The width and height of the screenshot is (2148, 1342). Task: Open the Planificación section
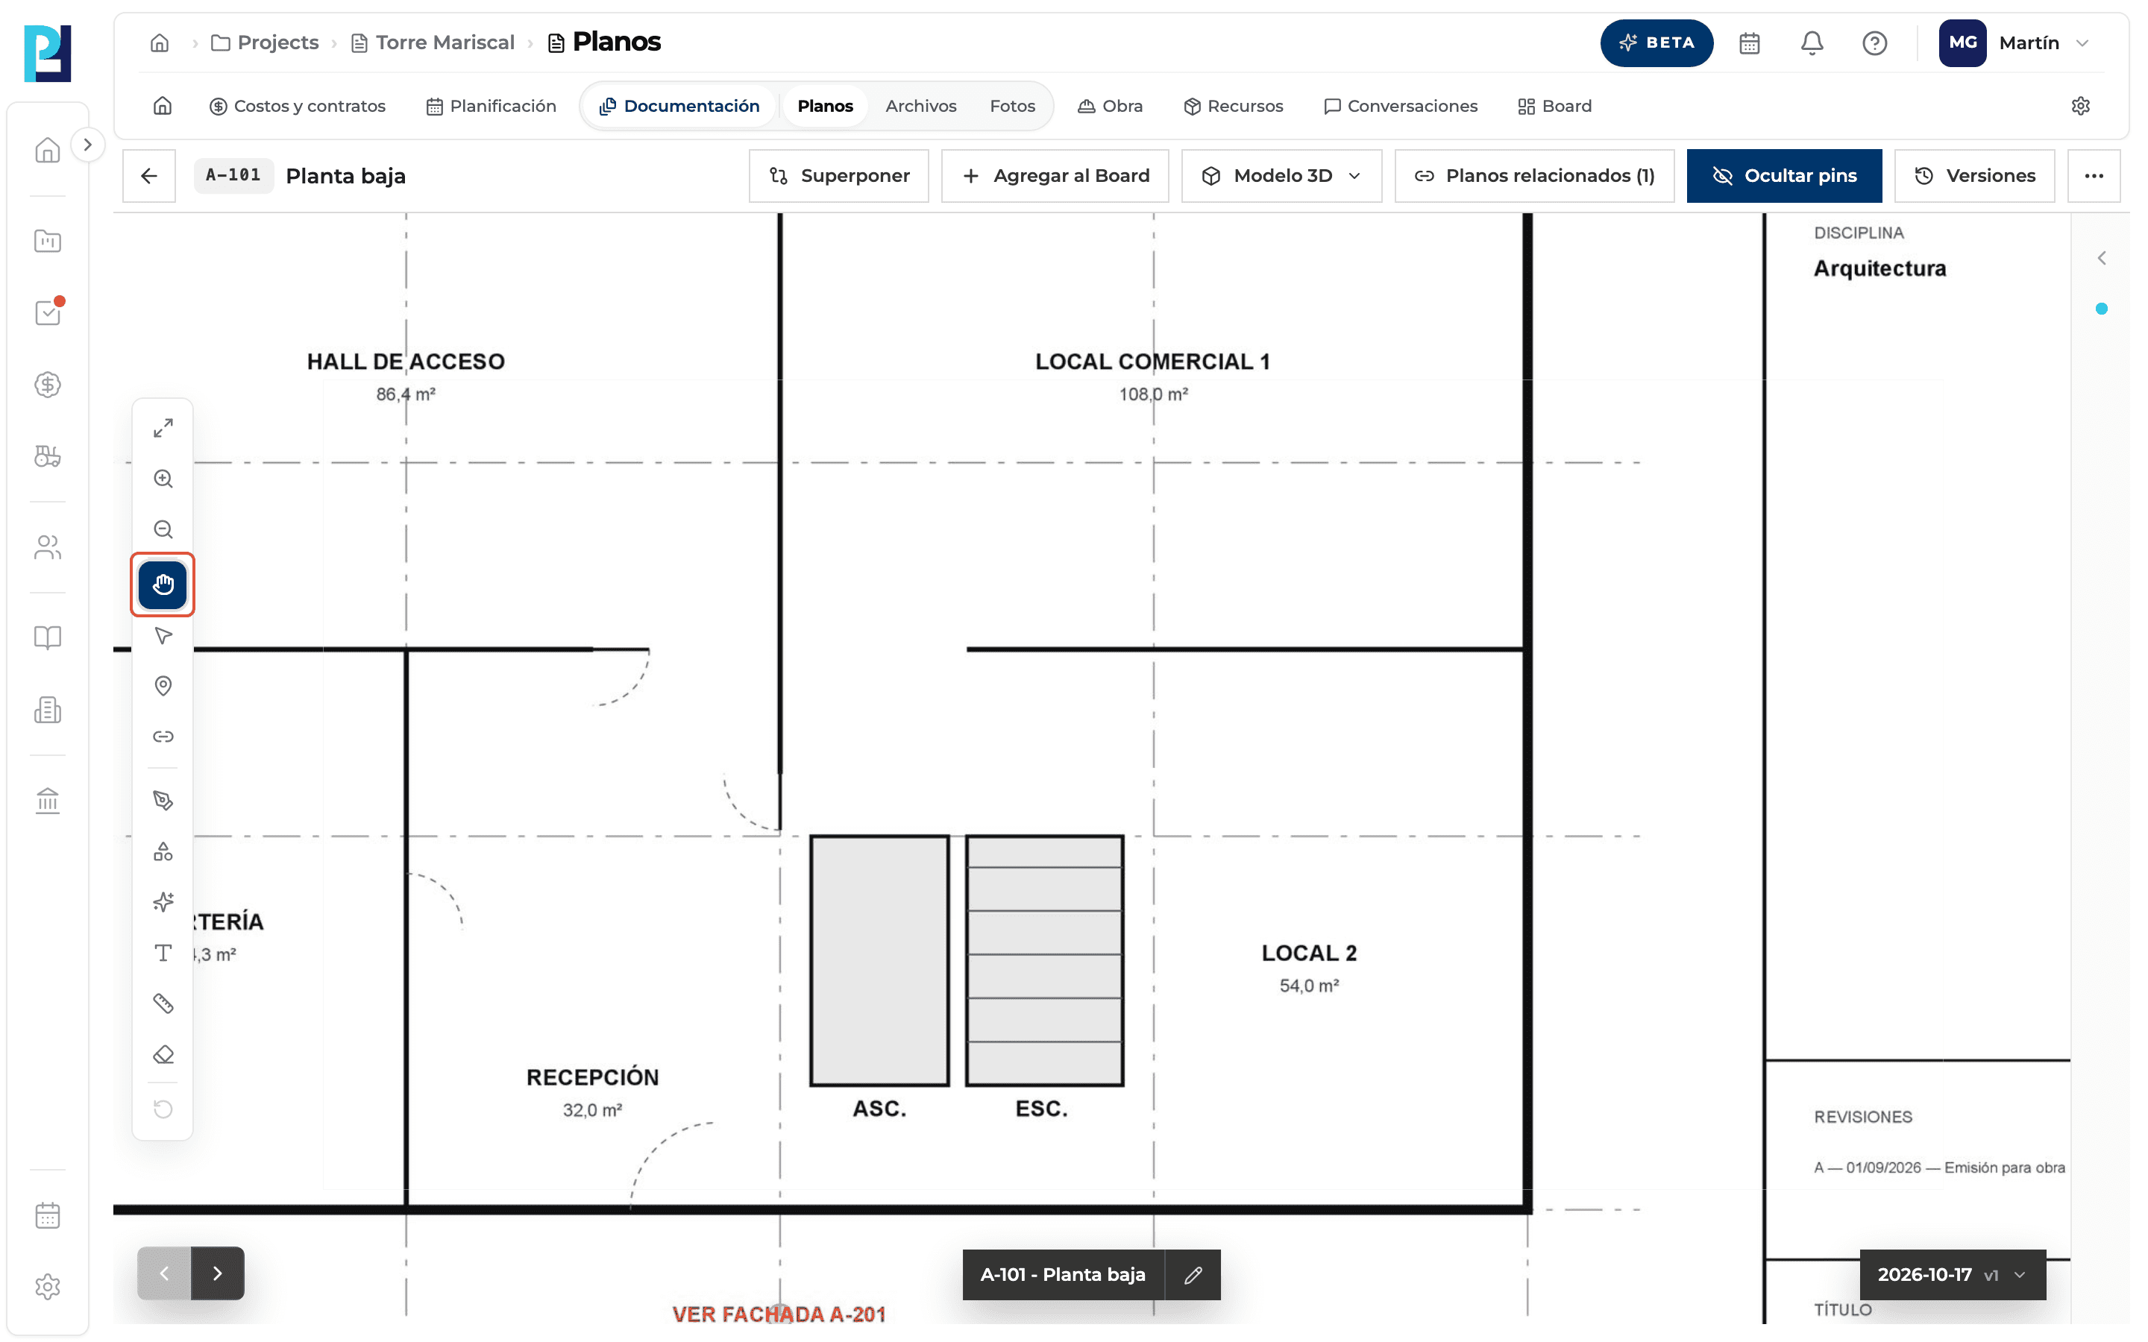(491, 106)
